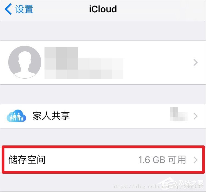Open the Family Sharing cloud icon
This screenshot has width=206, height=192.
coord(16,116)
